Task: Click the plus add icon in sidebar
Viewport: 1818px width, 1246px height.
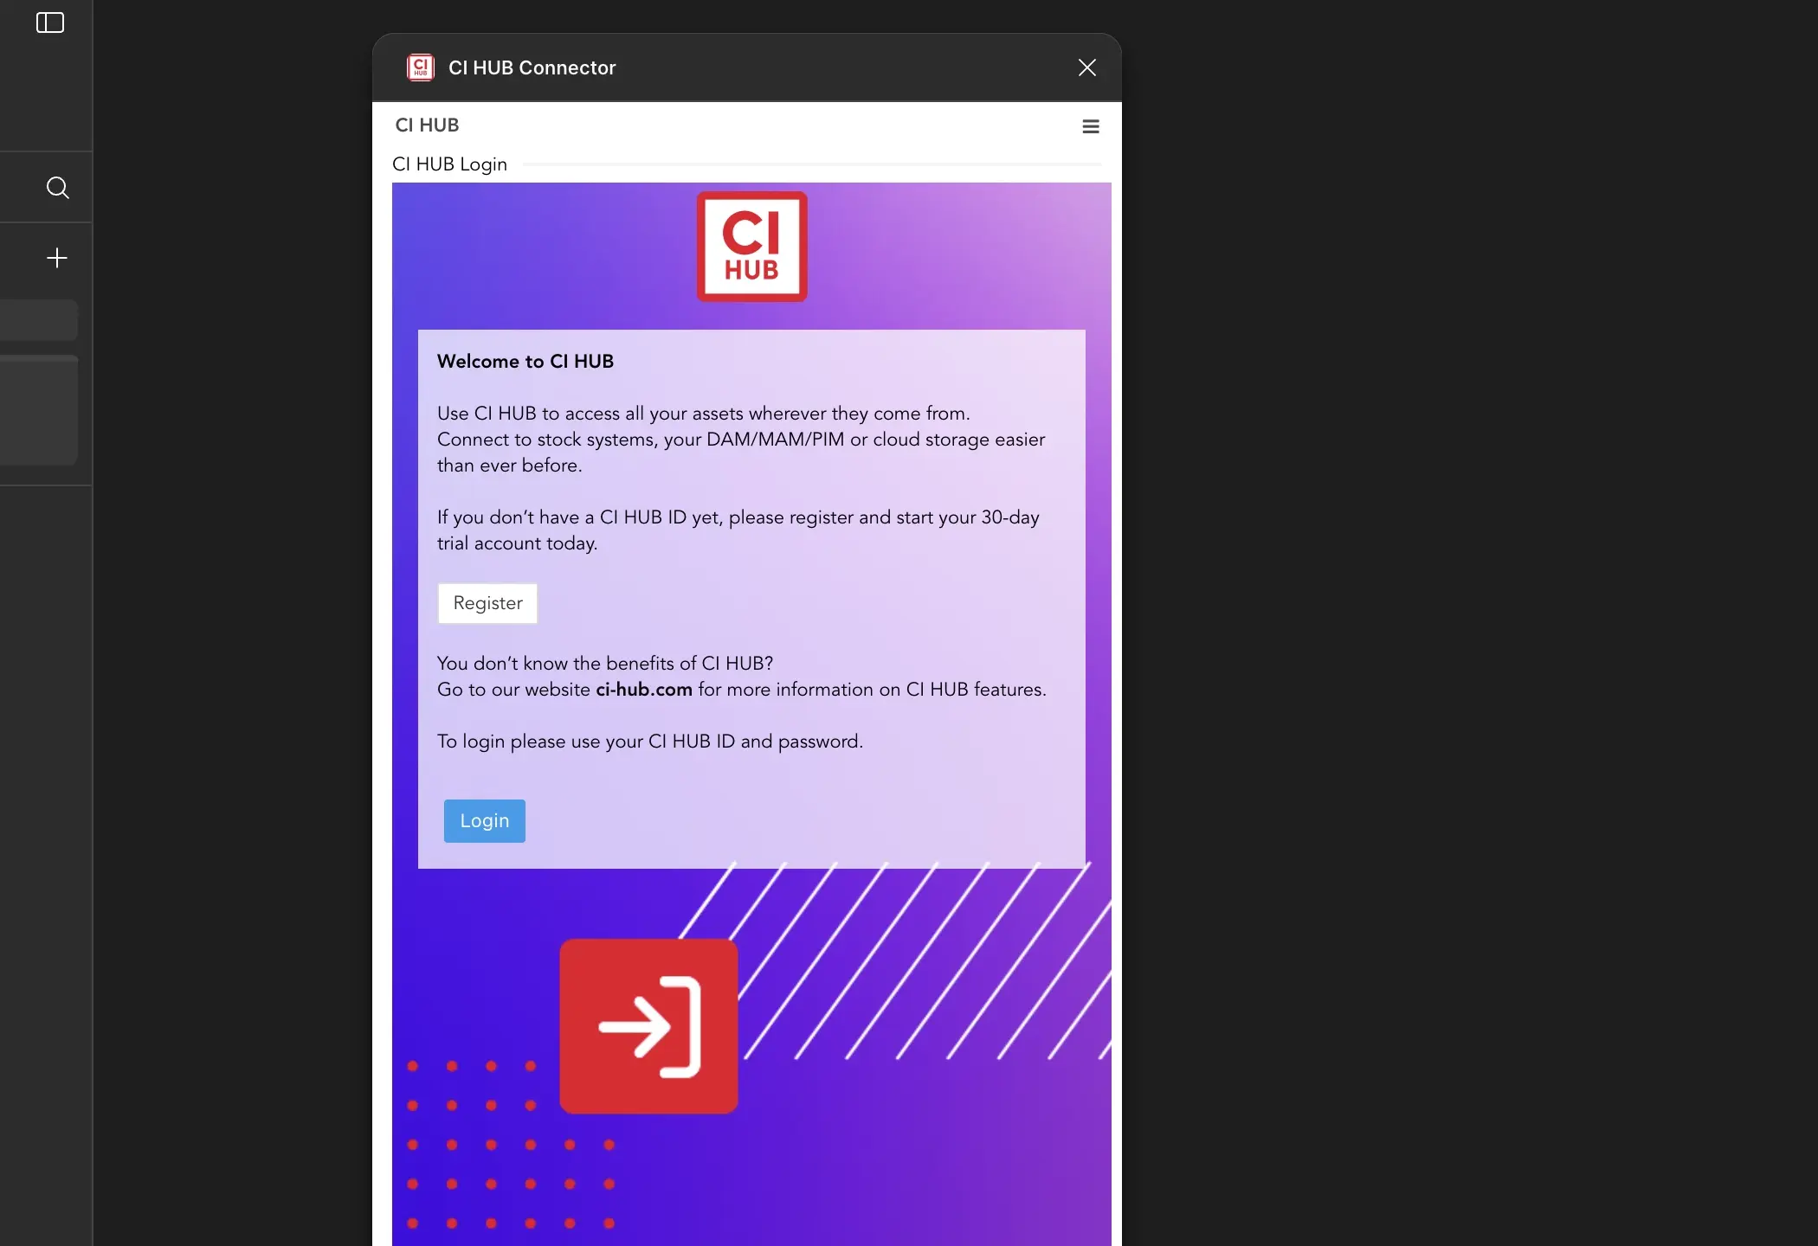Action: [x=57, y=258]
